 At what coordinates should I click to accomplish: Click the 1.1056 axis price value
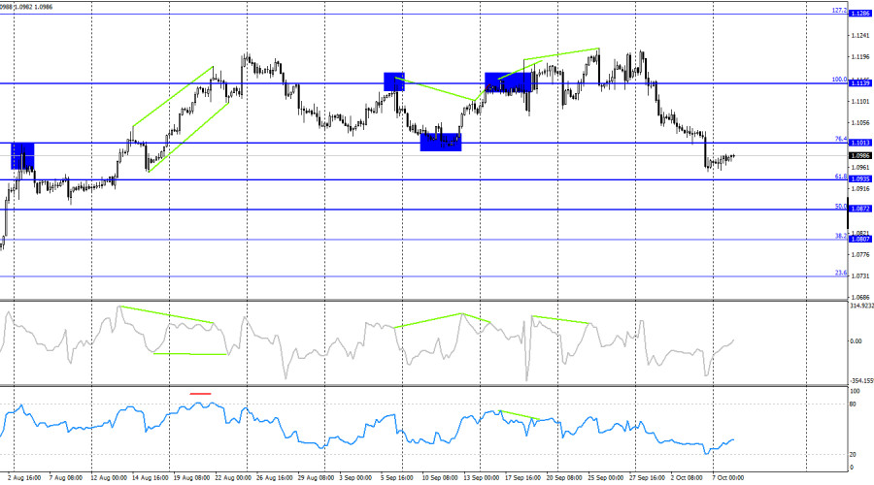tap(860, 123)
